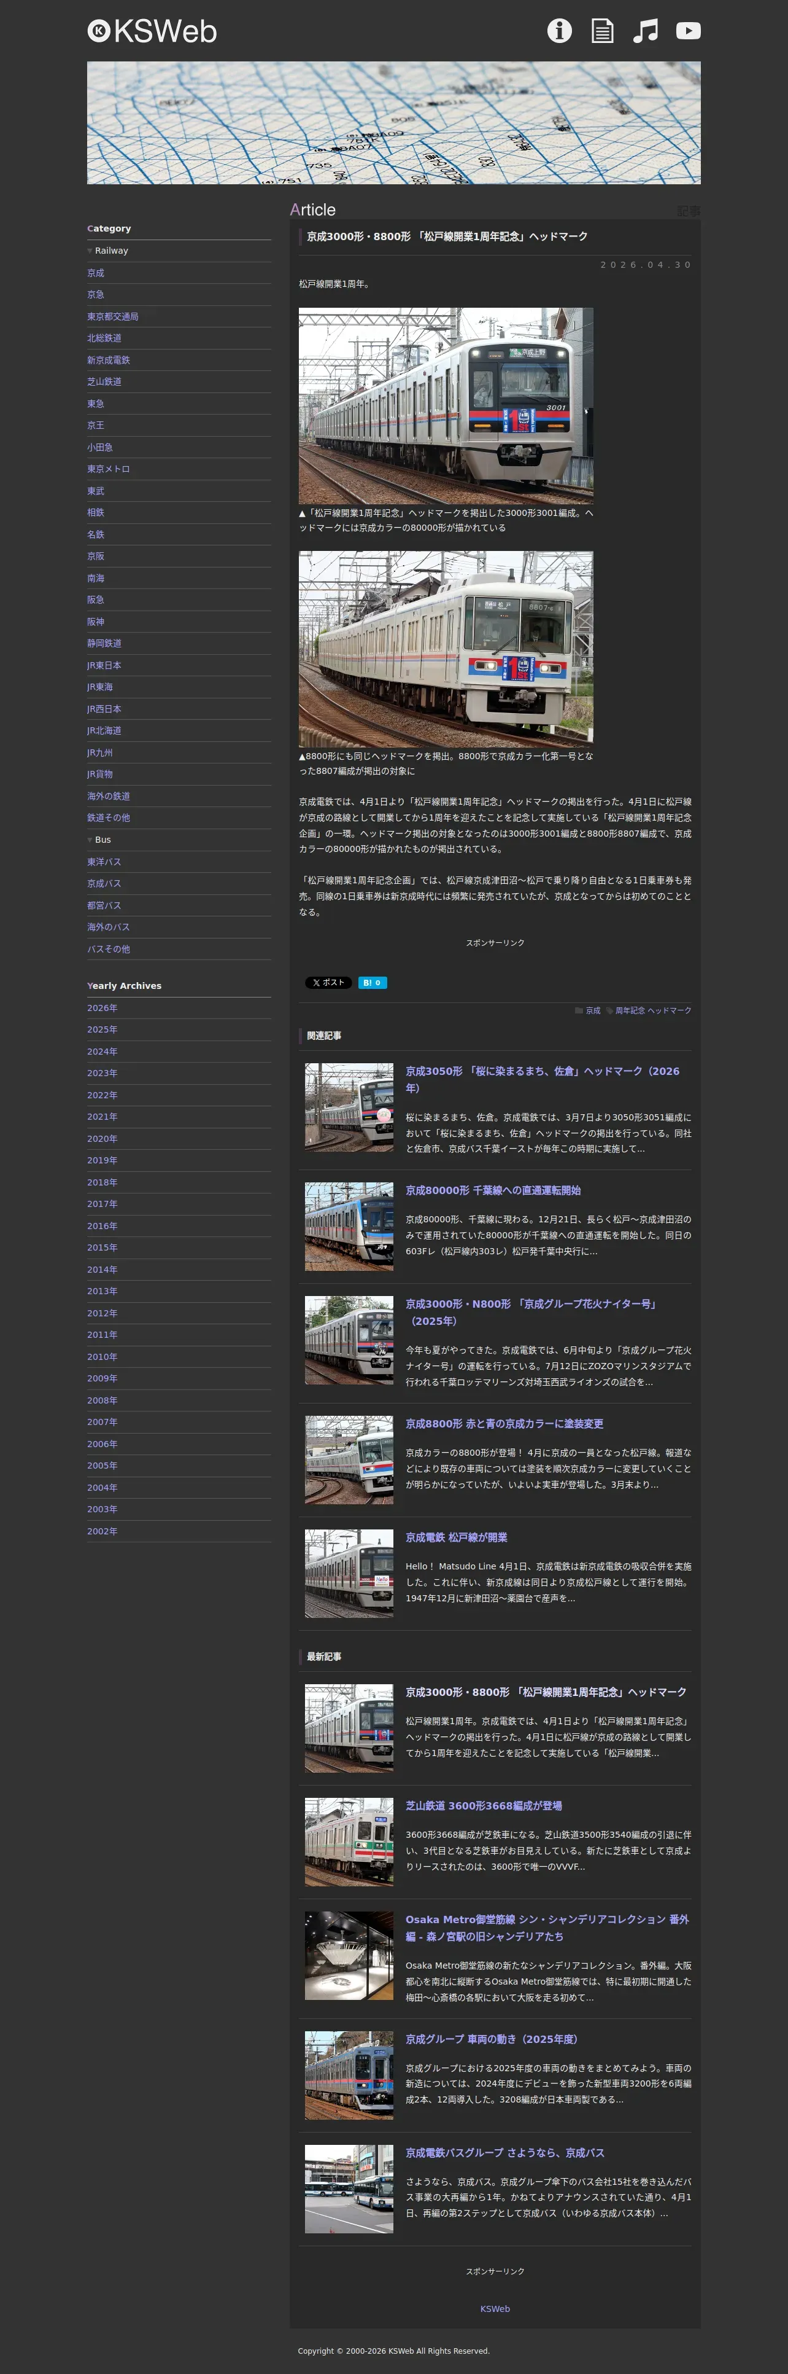Screen dimensions: 788x2374
Task: Click the thumbnail for the 京成3050形 article
Action: [x=349, y=1107]
